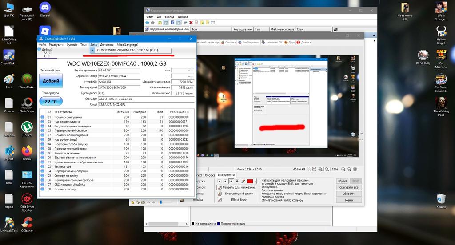Click the red brush color swatch
This screenshot has height=245, width=455.
click(x=250, y=181)
